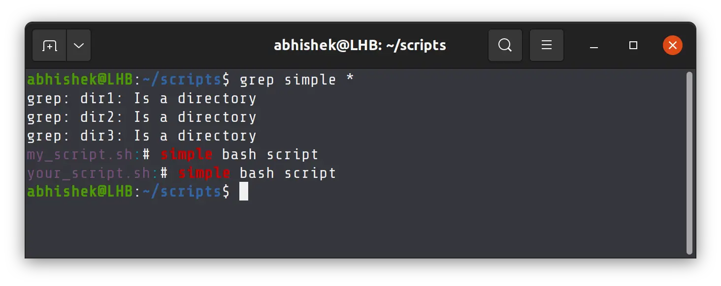Image resolution: width=721 pixels, height=286 pixels.
Task: Click the my_script.sh filename in output
Action: 79,154
